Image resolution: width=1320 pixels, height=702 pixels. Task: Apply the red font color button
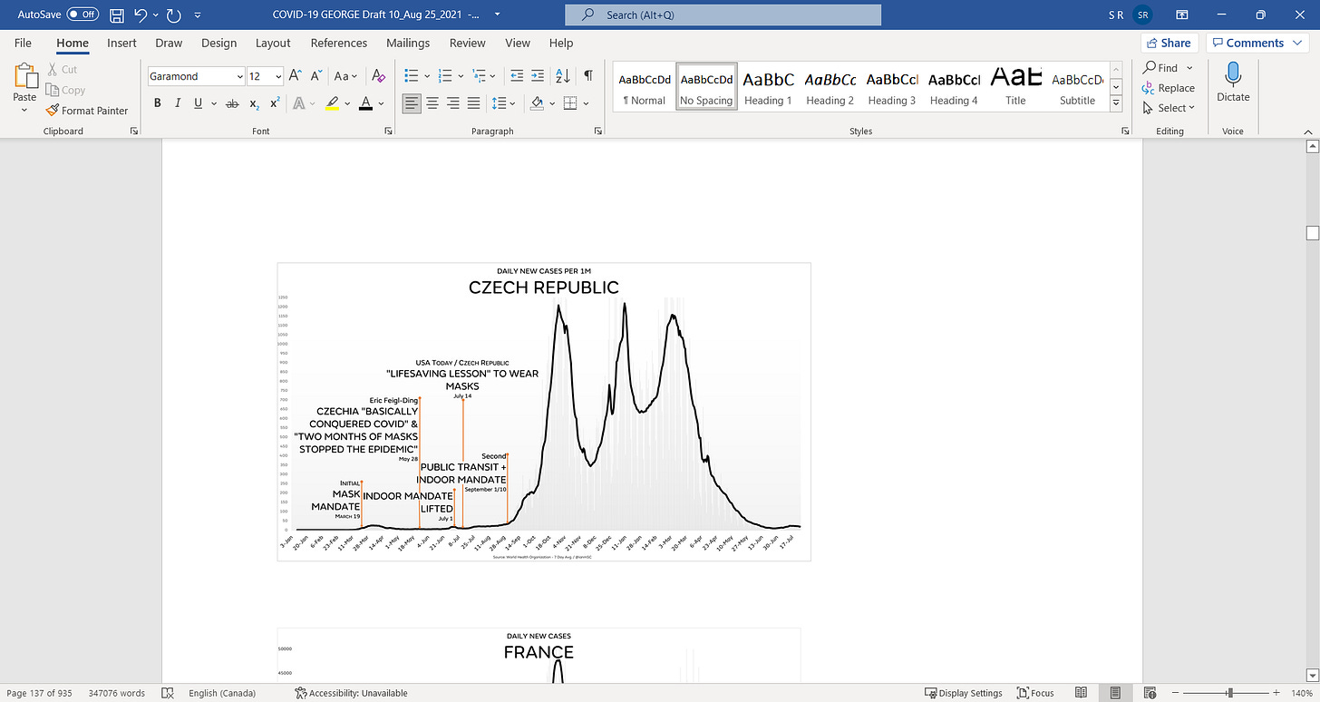pyautogui.click(x=366, y=103)
